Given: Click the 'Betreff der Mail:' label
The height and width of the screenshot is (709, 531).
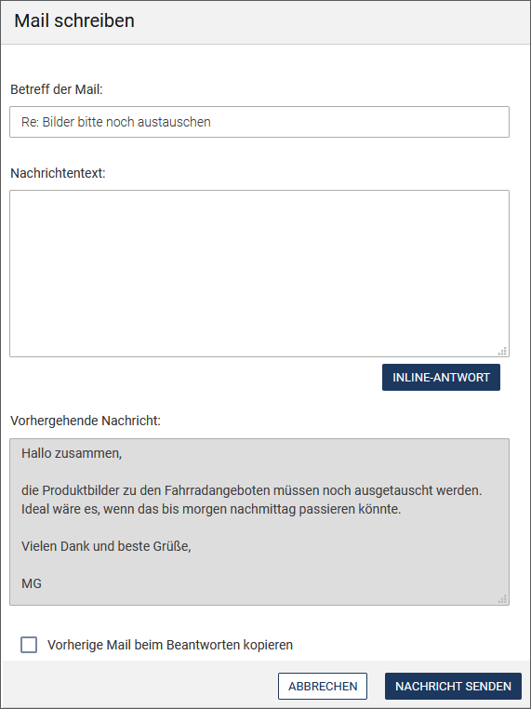Looking at the screenshot, I should click(x=57, y=89).
